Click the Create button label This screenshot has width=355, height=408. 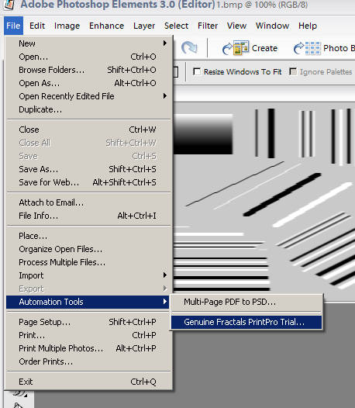click(264, 48)
